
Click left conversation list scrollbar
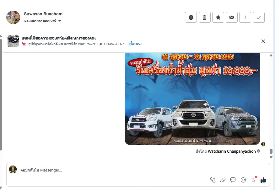1,95
